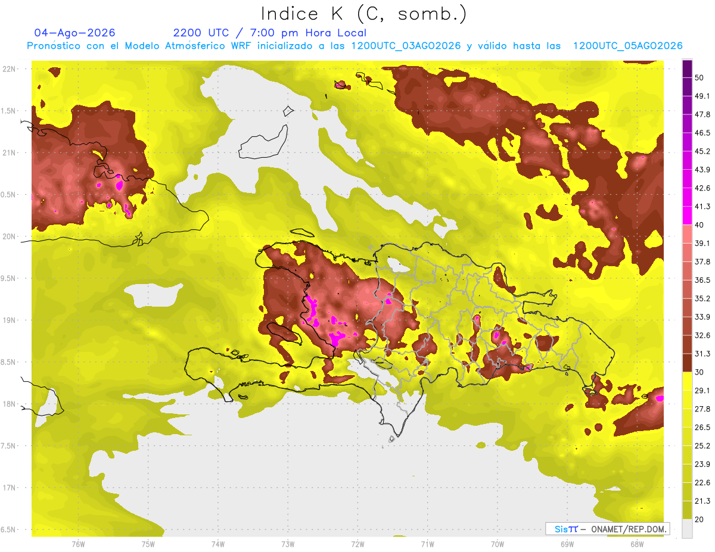
Task: Click the valid-until time 1200UTC_05AGO2026
Action: [x=627, y=46]
